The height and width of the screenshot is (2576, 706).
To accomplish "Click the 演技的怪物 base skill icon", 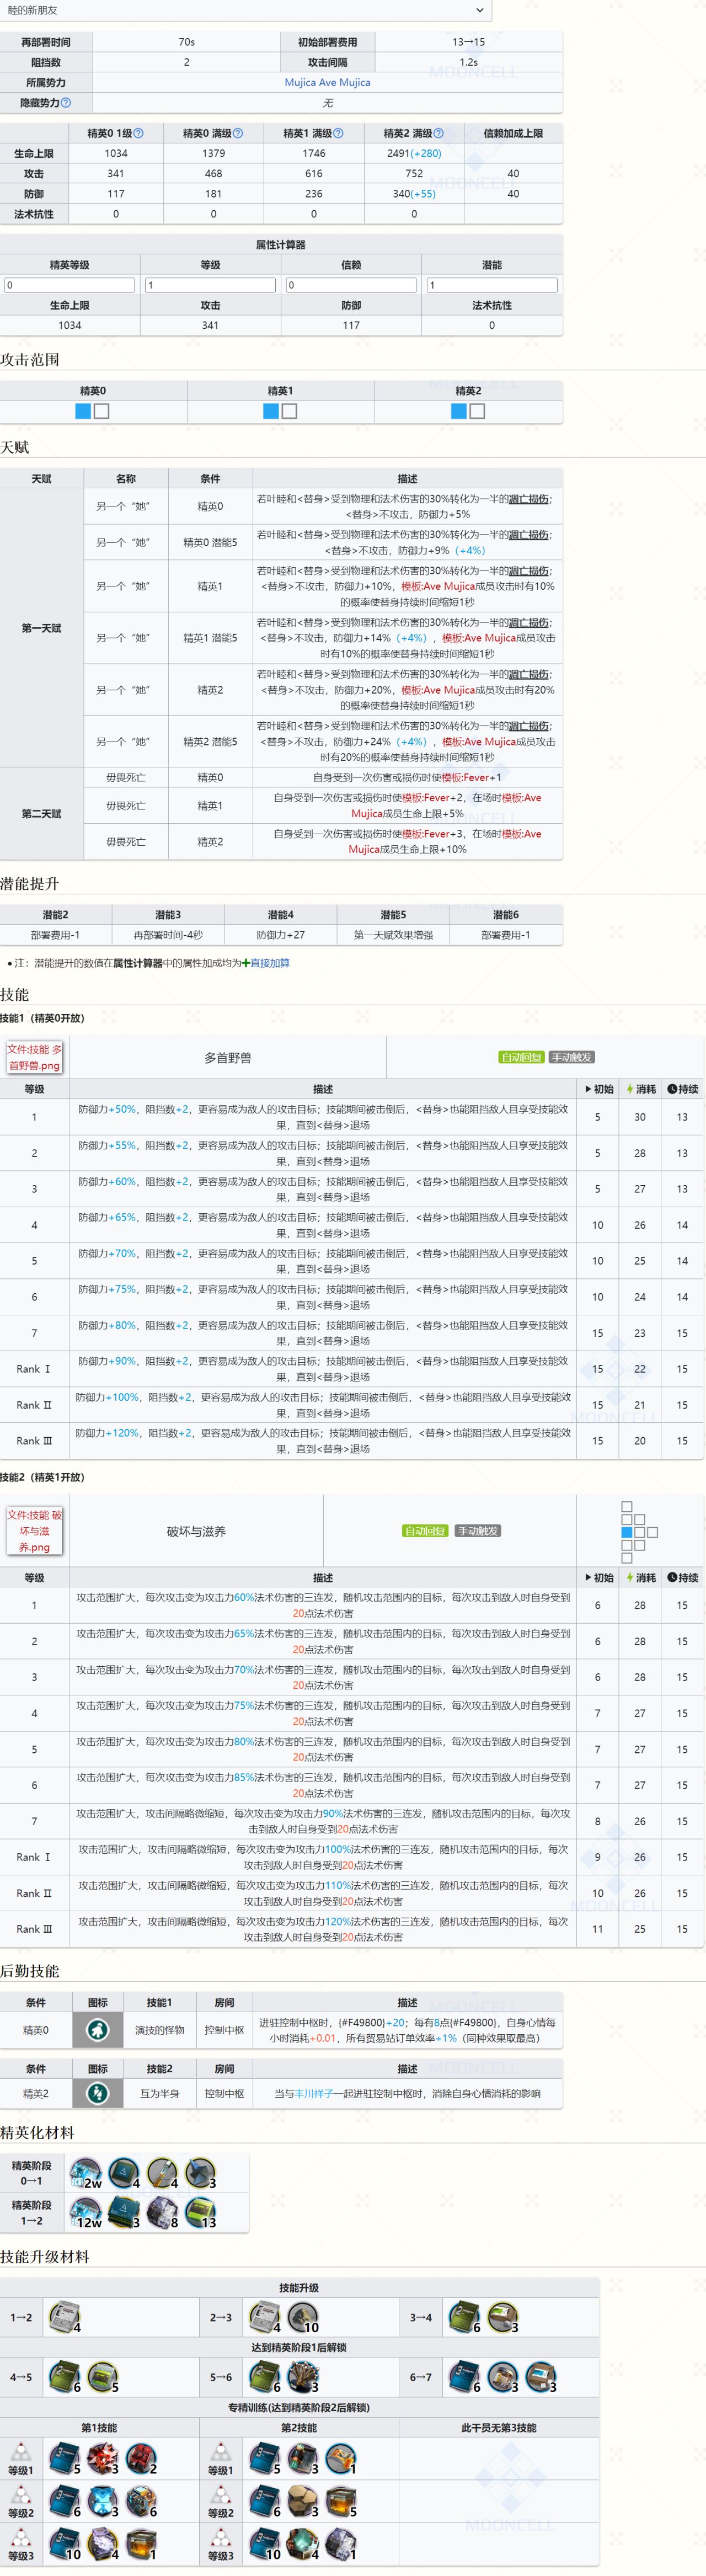I will coord(97,2030).
